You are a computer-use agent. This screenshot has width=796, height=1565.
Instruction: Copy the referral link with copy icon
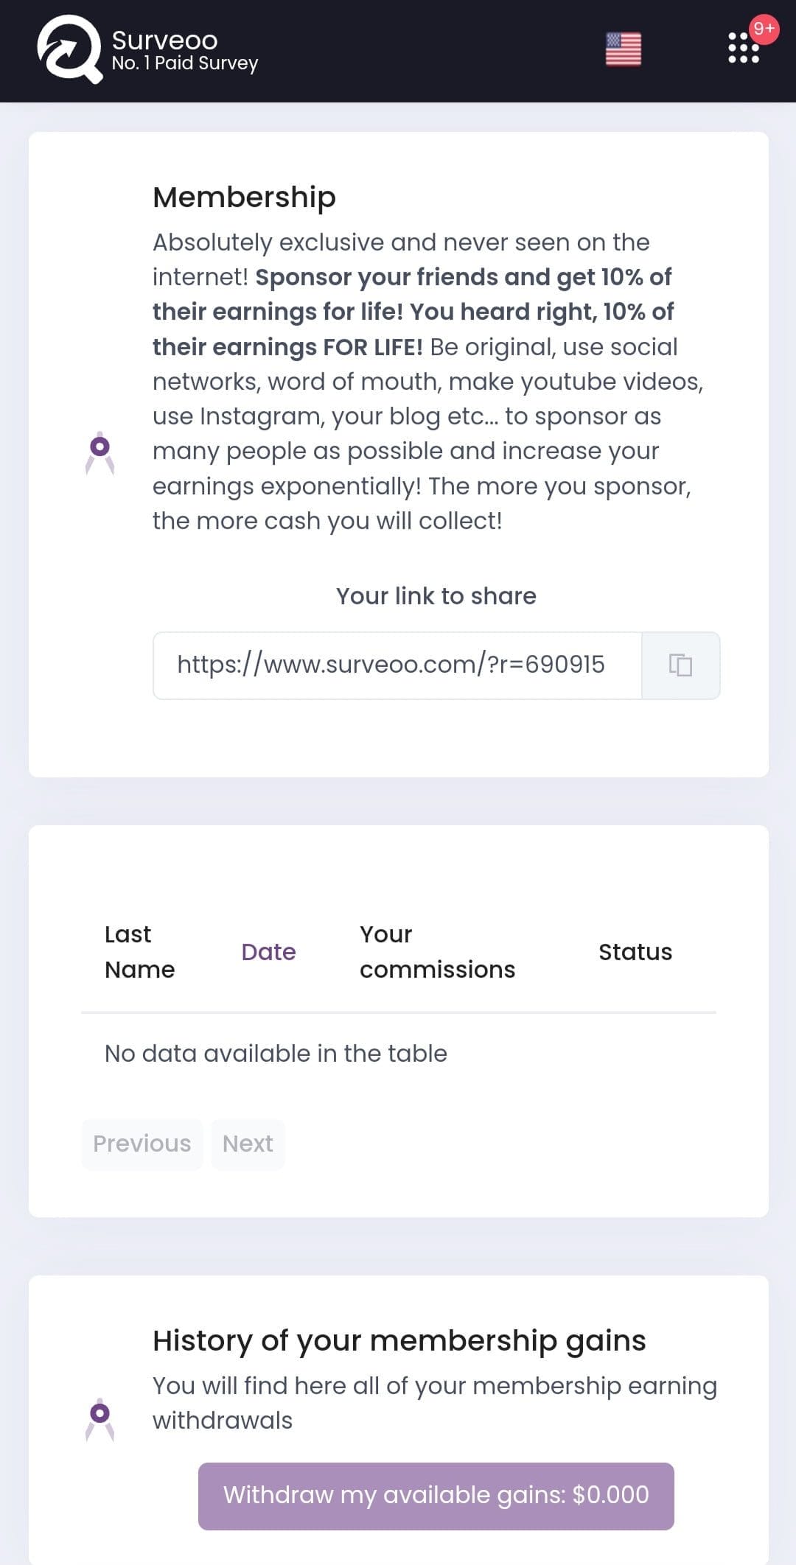point(680,665)
